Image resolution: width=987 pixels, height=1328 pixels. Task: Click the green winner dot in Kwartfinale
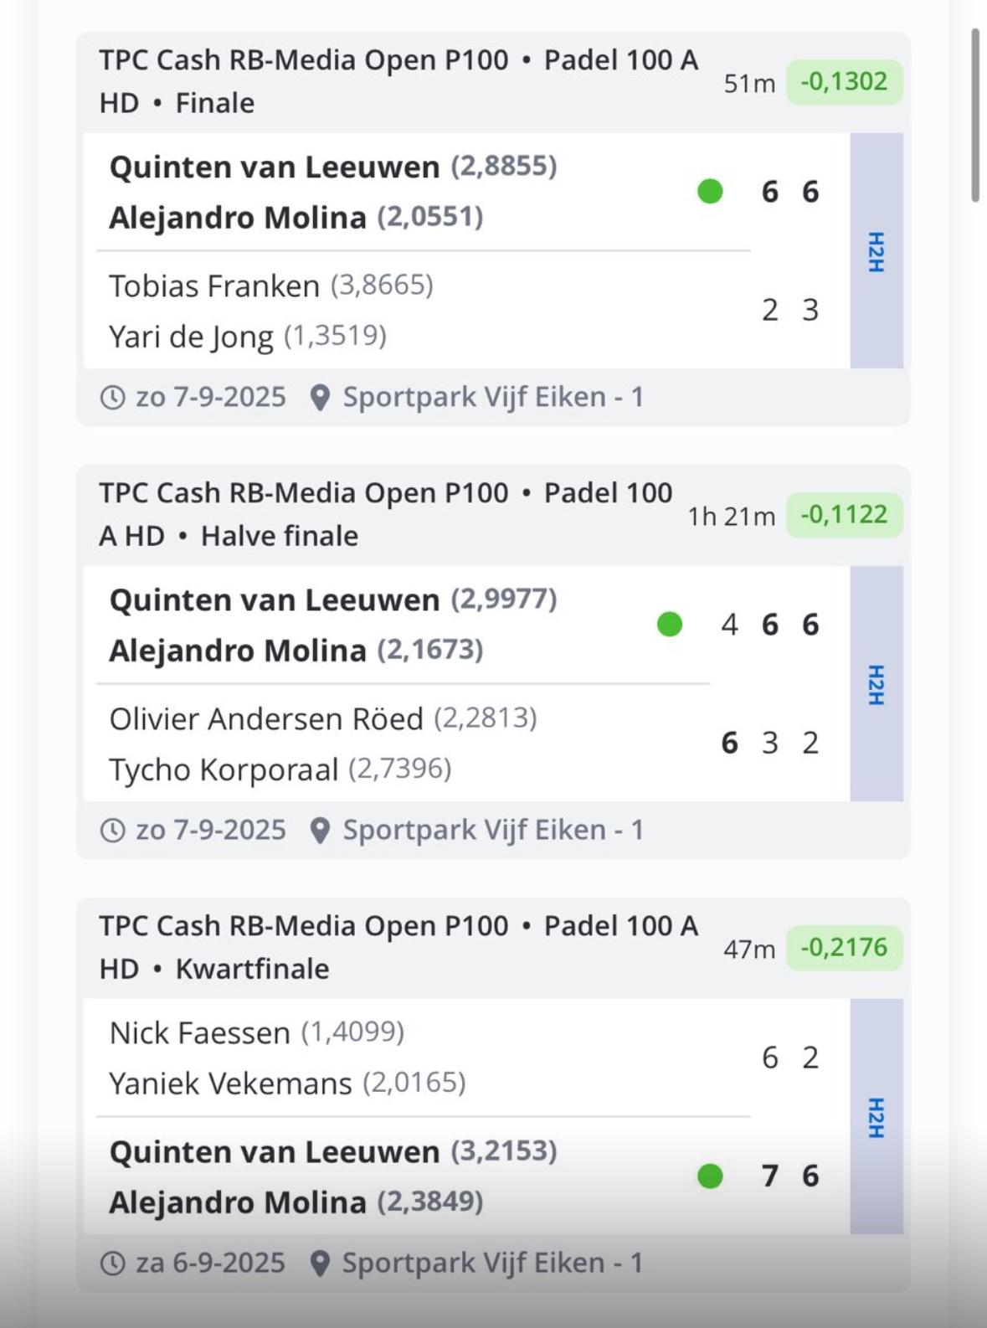pos(710,1176)
